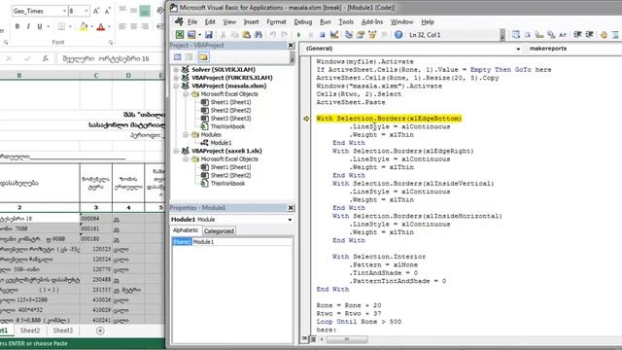Open the Add-Ins menu
The height and width of the screenshot is (350, 622).
pyautogui.click(x=371, y=21)
